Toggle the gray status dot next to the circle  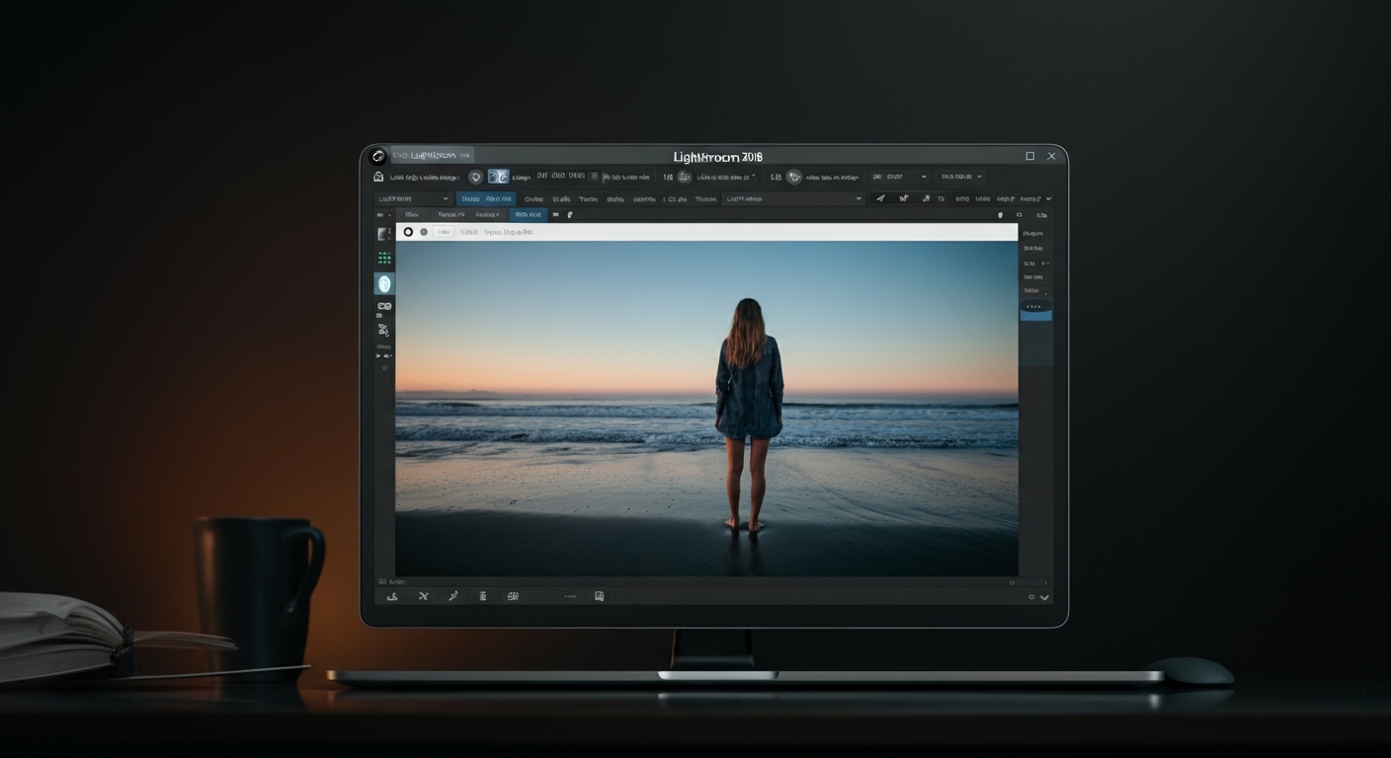coord(424,231)
